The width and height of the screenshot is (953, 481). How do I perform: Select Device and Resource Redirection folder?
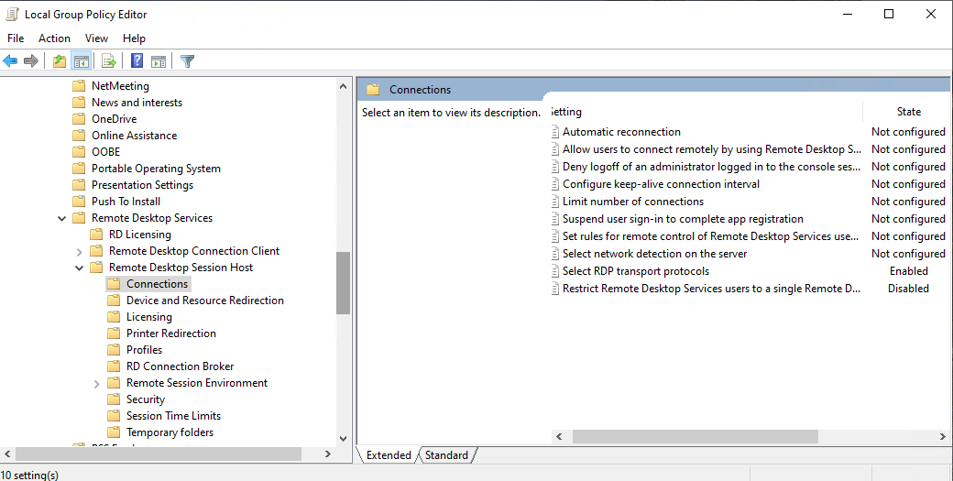[x=204, y=301]
